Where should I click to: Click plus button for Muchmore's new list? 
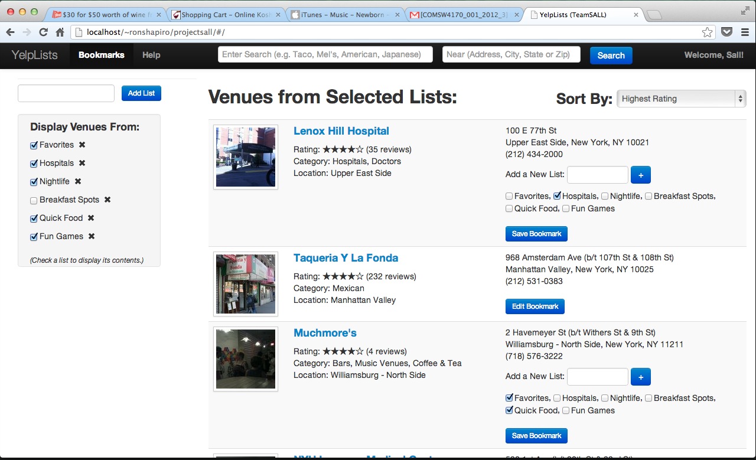[641, 377]
